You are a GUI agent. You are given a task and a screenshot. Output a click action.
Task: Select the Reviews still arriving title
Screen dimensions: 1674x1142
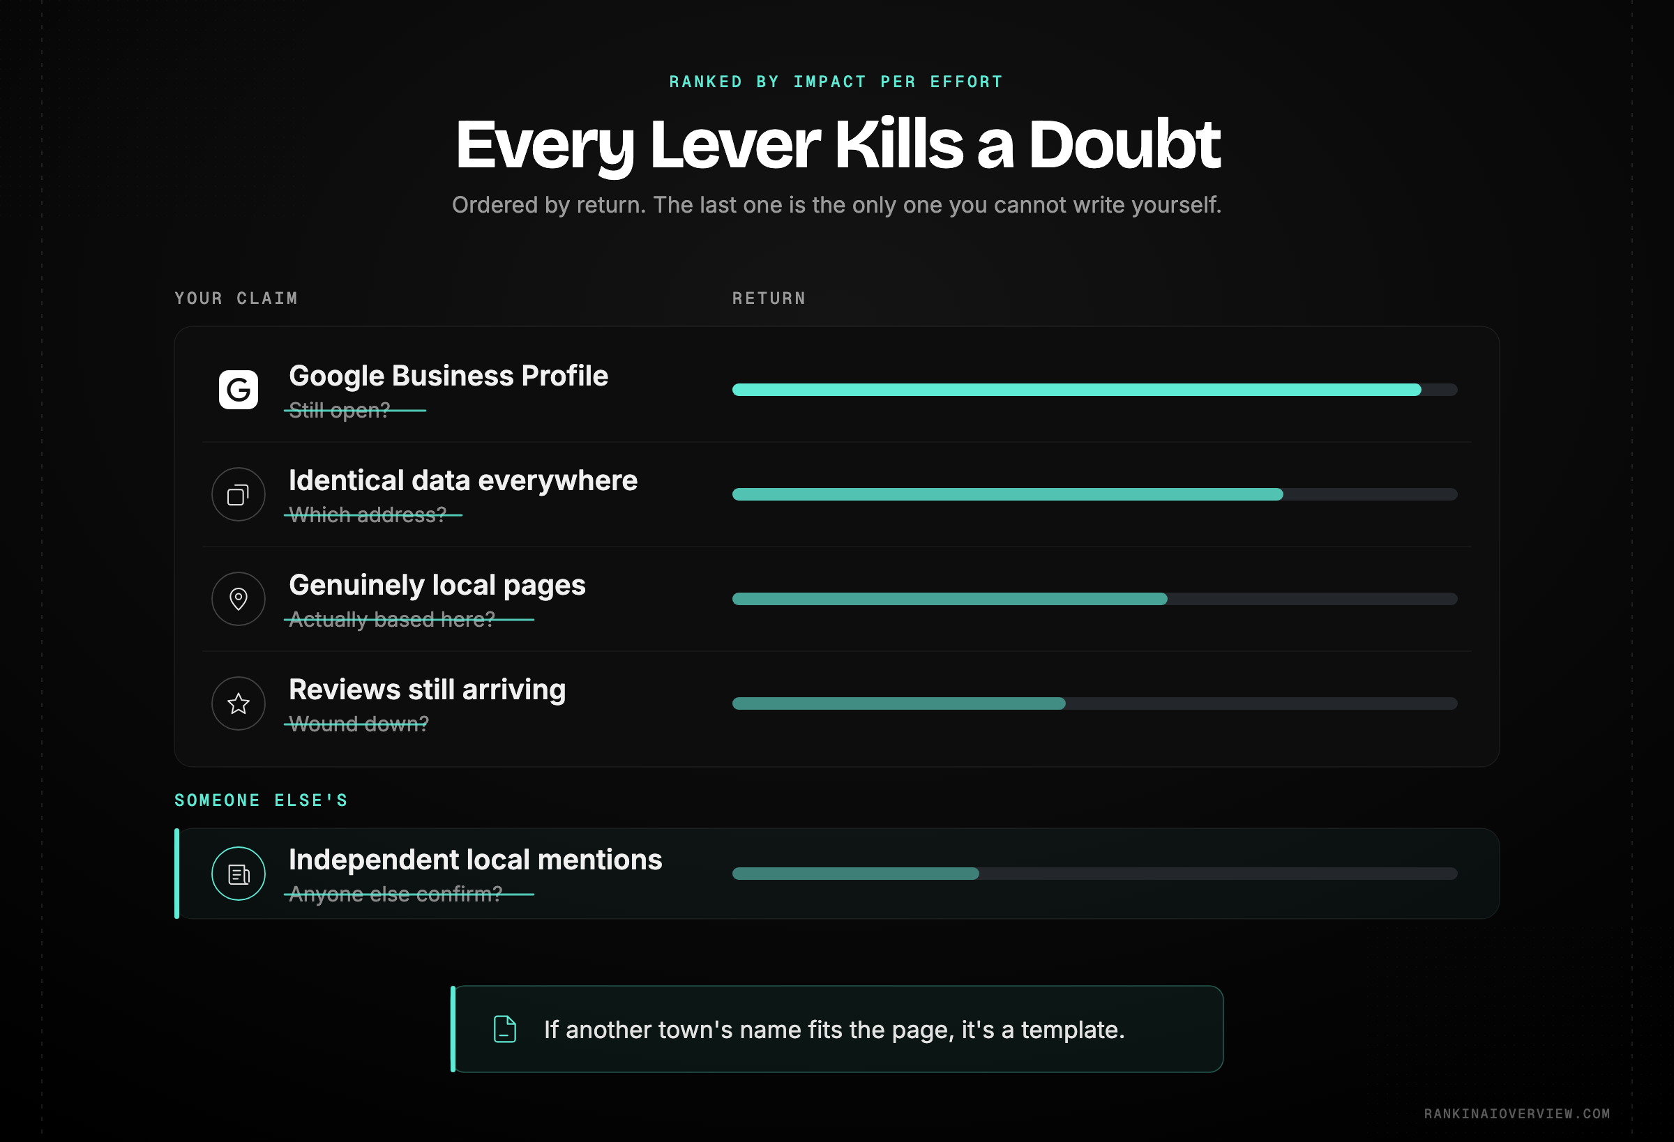427,689
